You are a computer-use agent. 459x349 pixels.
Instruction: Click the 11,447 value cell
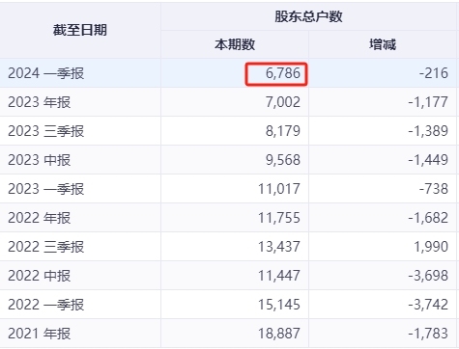tap(279, 276)
